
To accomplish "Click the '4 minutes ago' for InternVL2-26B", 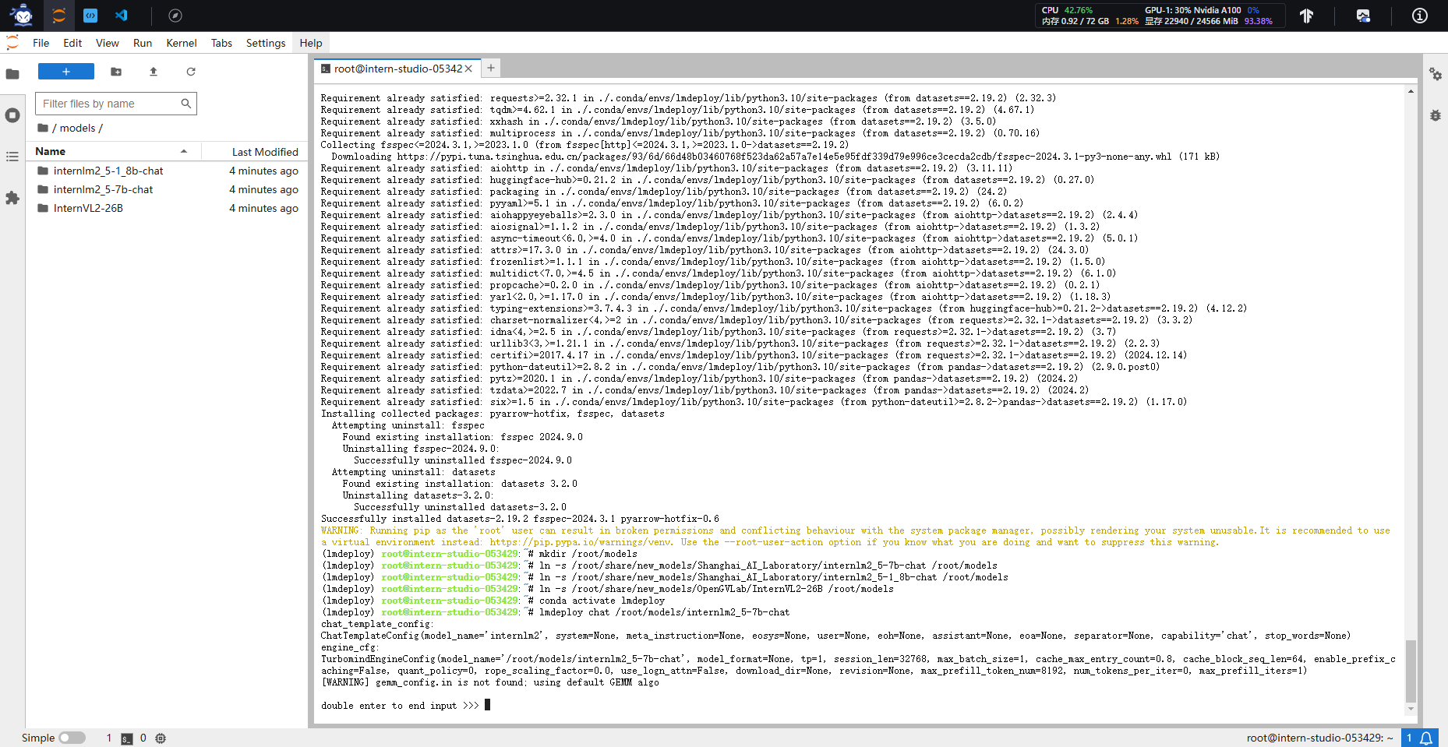I will 263,208.
